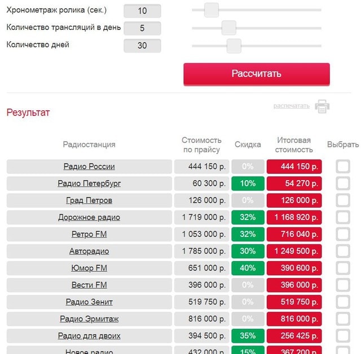This screenshot has height=354, width=361.
Task: Click the Количество трансляций в день slider
Action: click(228, 28)
